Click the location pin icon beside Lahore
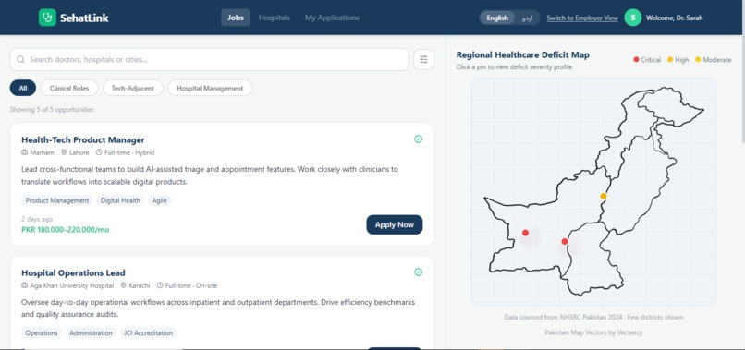This screenshot has height=350, width=745. (x=64, y=152)
